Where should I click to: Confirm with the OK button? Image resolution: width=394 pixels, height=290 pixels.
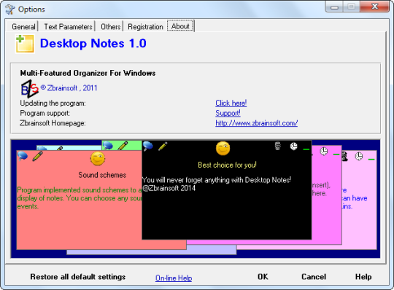(263, 277)
